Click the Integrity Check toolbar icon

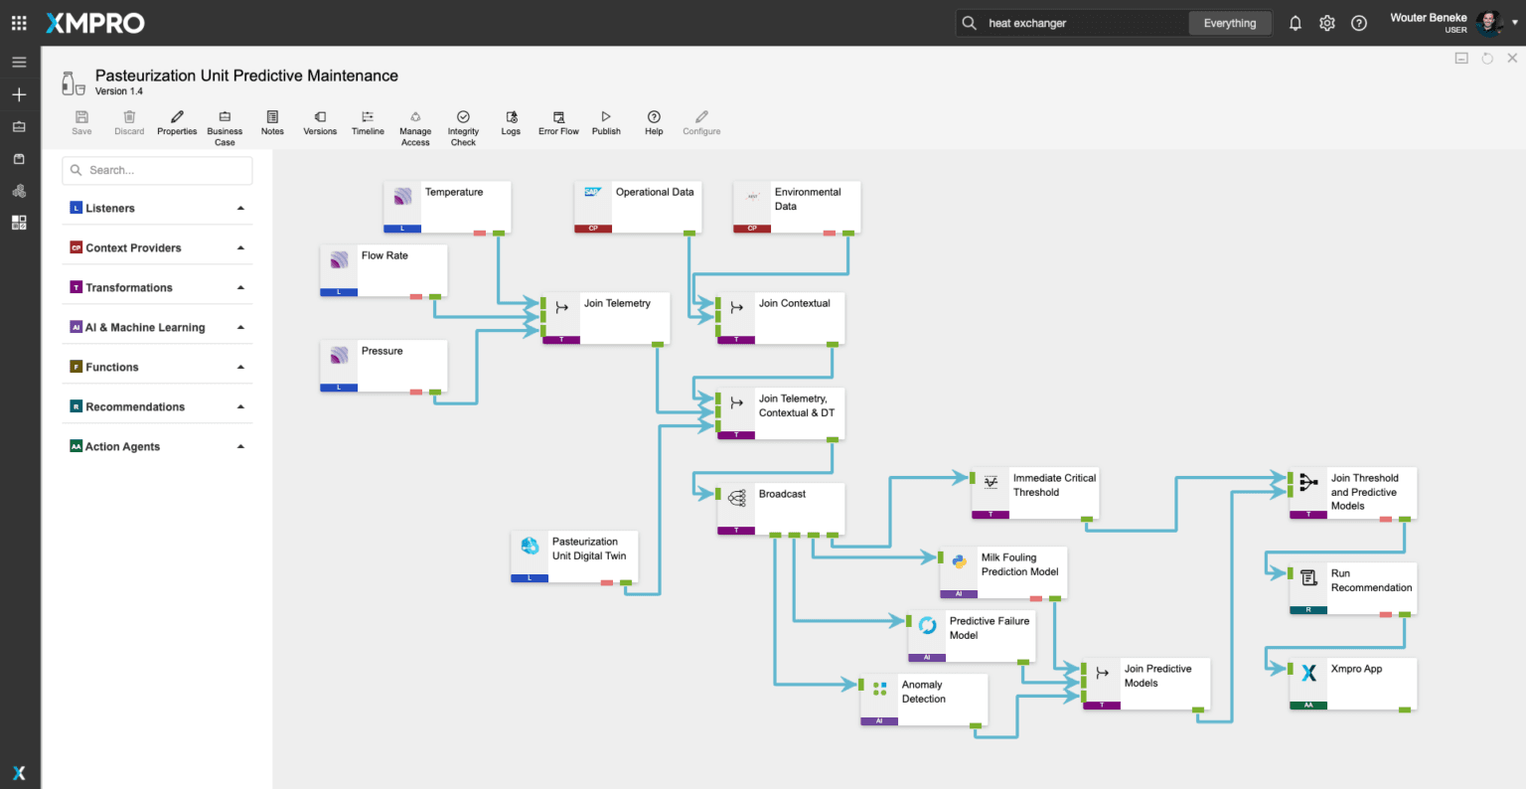point(463,118)
